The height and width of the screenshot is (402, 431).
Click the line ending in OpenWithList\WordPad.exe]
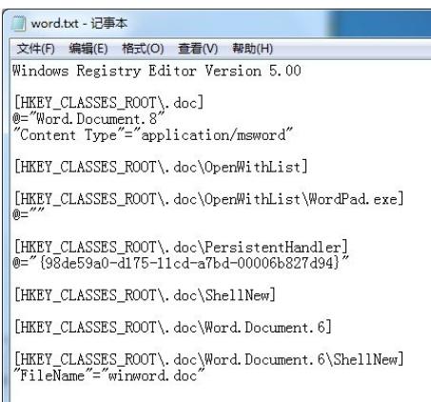tap(209, 199)
